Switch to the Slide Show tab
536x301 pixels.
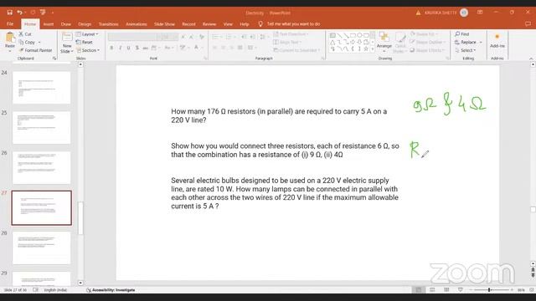[x=164, y=24]
